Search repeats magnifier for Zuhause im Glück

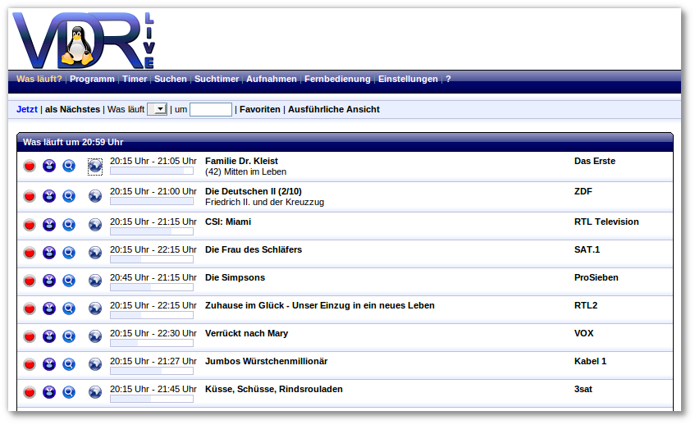[69, 308]
